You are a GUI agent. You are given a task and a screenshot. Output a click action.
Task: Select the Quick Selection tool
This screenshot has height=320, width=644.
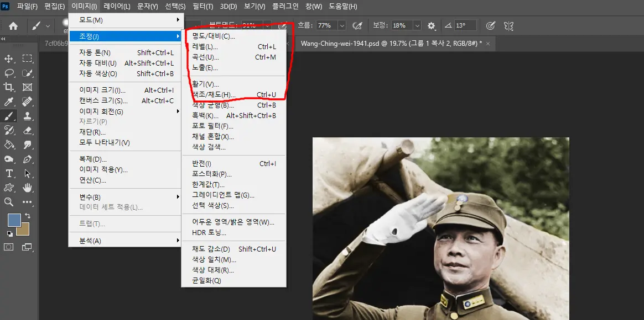[27, 73]
